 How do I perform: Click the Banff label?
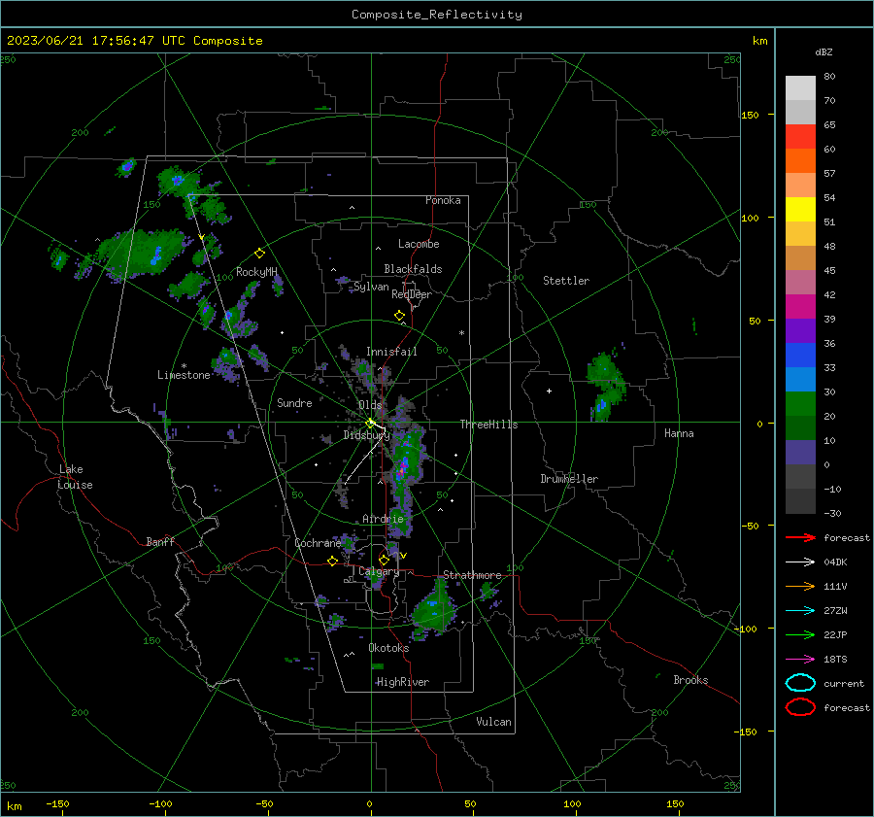160,542
